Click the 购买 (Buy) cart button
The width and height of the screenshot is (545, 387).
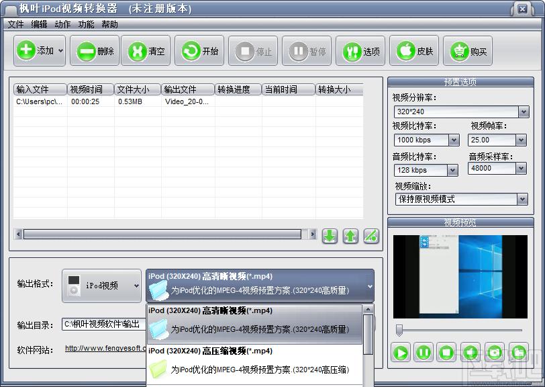point(468,51)
